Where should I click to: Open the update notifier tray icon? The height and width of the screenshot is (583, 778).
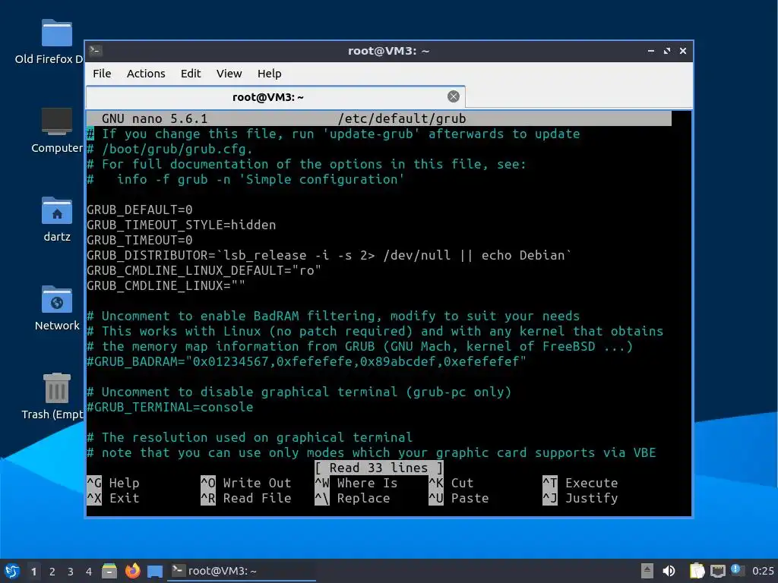(x=737, y=570)
